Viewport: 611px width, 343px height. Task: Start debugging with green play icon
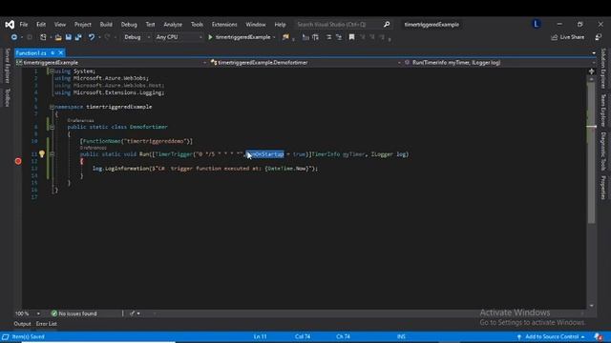(x=210, y=37)
